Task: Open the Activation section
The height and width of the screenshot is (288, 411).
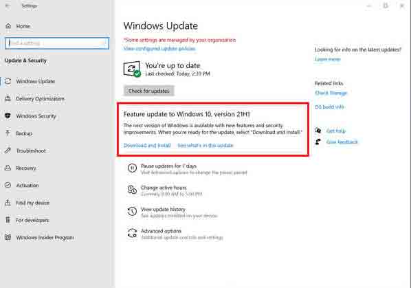Action: tap(27, 186)
